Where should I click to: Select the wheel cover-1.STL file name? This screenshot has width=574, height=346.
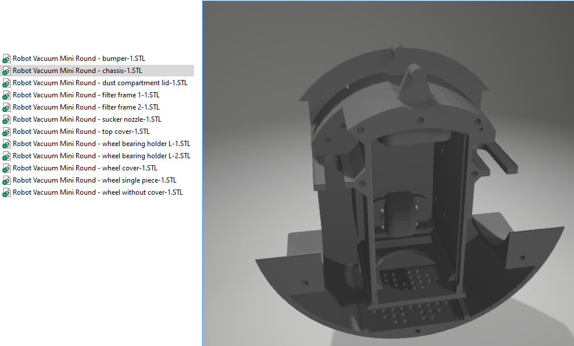coord(85,168)
